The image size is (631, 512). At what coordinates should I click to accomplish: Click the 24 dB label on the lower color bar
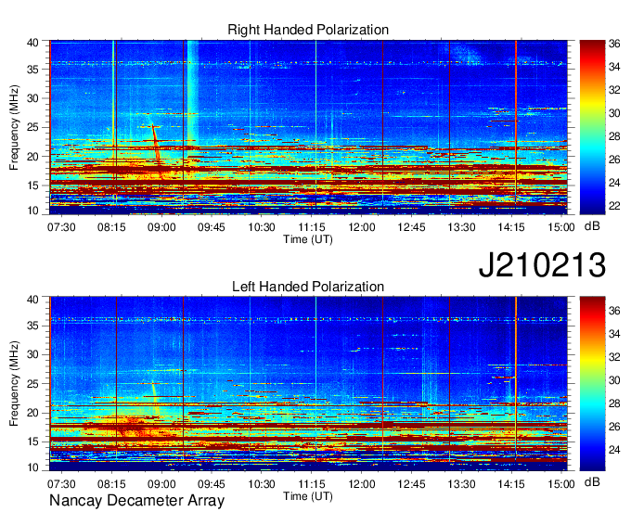[614, 450]
